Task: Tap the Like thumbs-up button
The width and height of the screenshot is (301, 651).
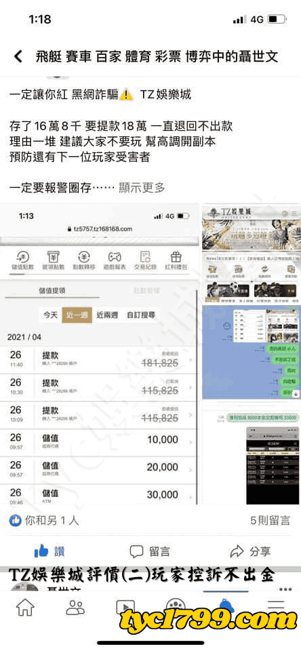Action: pyautogui.click(x=49, y=551)
